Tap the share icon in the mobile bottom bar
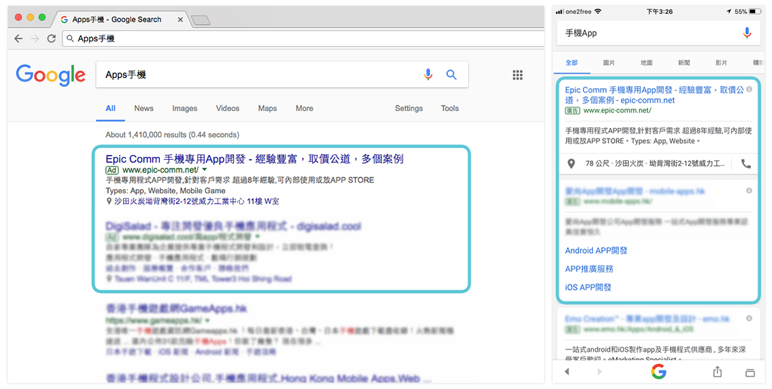This screenshot has width=772, height=389. pyautogui.click(x=717, y=371)
